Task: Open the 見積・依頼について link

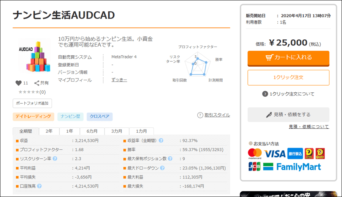Action: click(x=309, y=127)
